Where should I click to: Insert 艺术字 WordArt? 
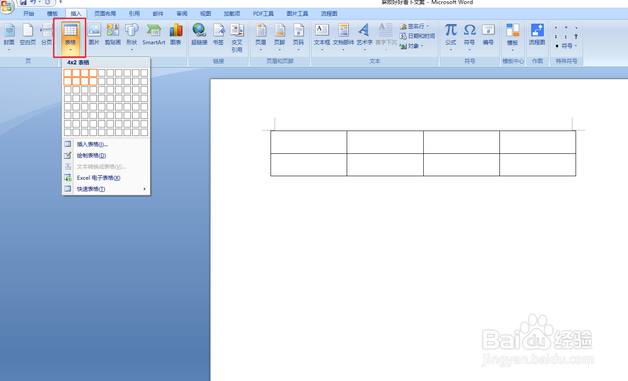[x=365, y=37]
